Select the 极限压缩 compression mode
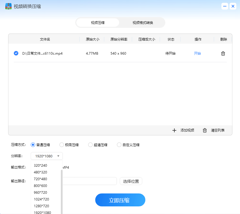The height and width of the screenshot is (214, 240). (x=61, y=144)
